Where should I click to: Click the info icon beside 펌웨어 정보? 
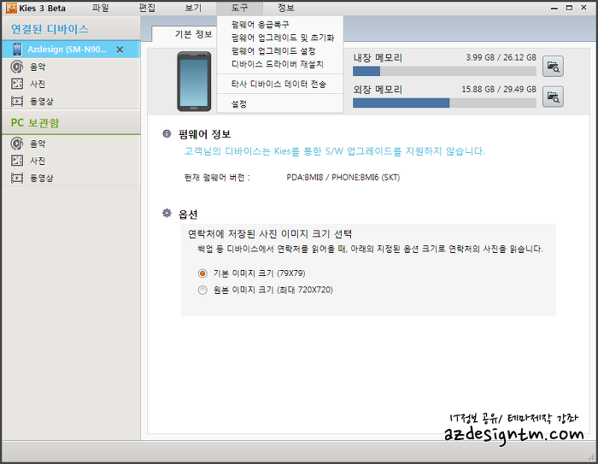tap(167, 134)
